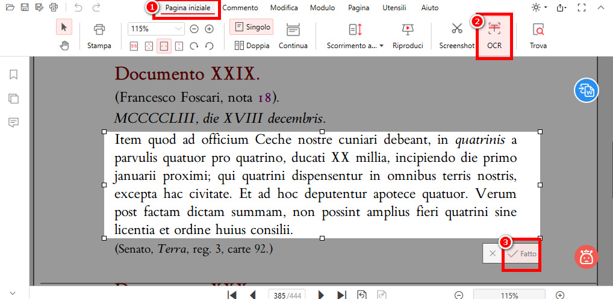The image size is (613, 299).
Task: Go to the next page
Action: 322,295
